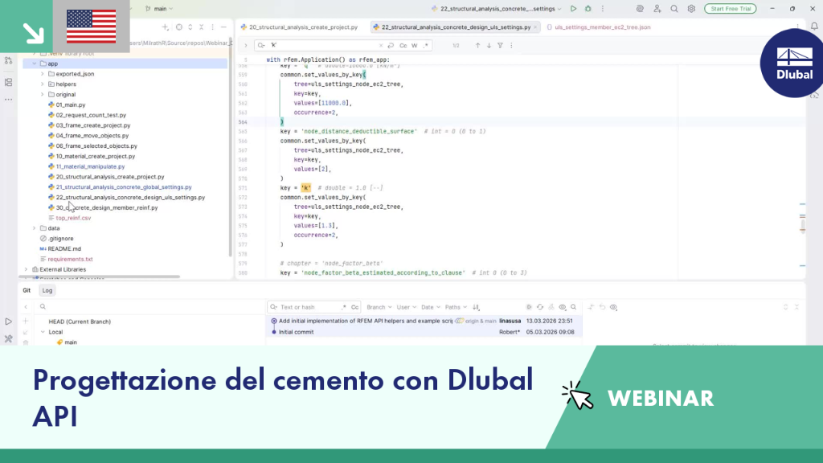
Task: Hide the Project panel with the minus icon
Action: tap(223, 27)
